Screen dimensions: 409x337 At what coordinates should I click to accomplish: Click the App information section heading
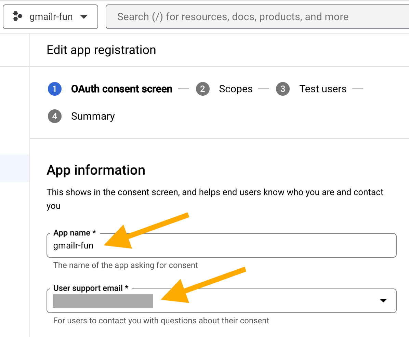click(96, 170)
